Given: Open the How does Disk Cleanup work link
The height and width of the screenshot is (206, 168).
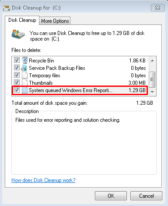Looking at the screenshot, I should [x=43, y=180].
